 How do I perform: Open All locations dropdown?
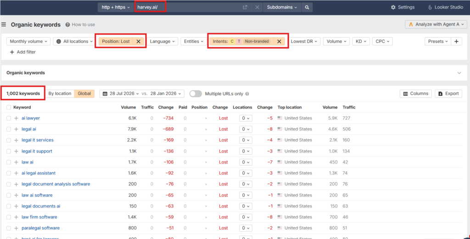(74, 42)
